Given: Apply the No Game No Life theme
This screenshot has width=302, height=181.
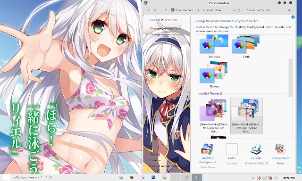Looking at the screenshot, I should [214, 116].
